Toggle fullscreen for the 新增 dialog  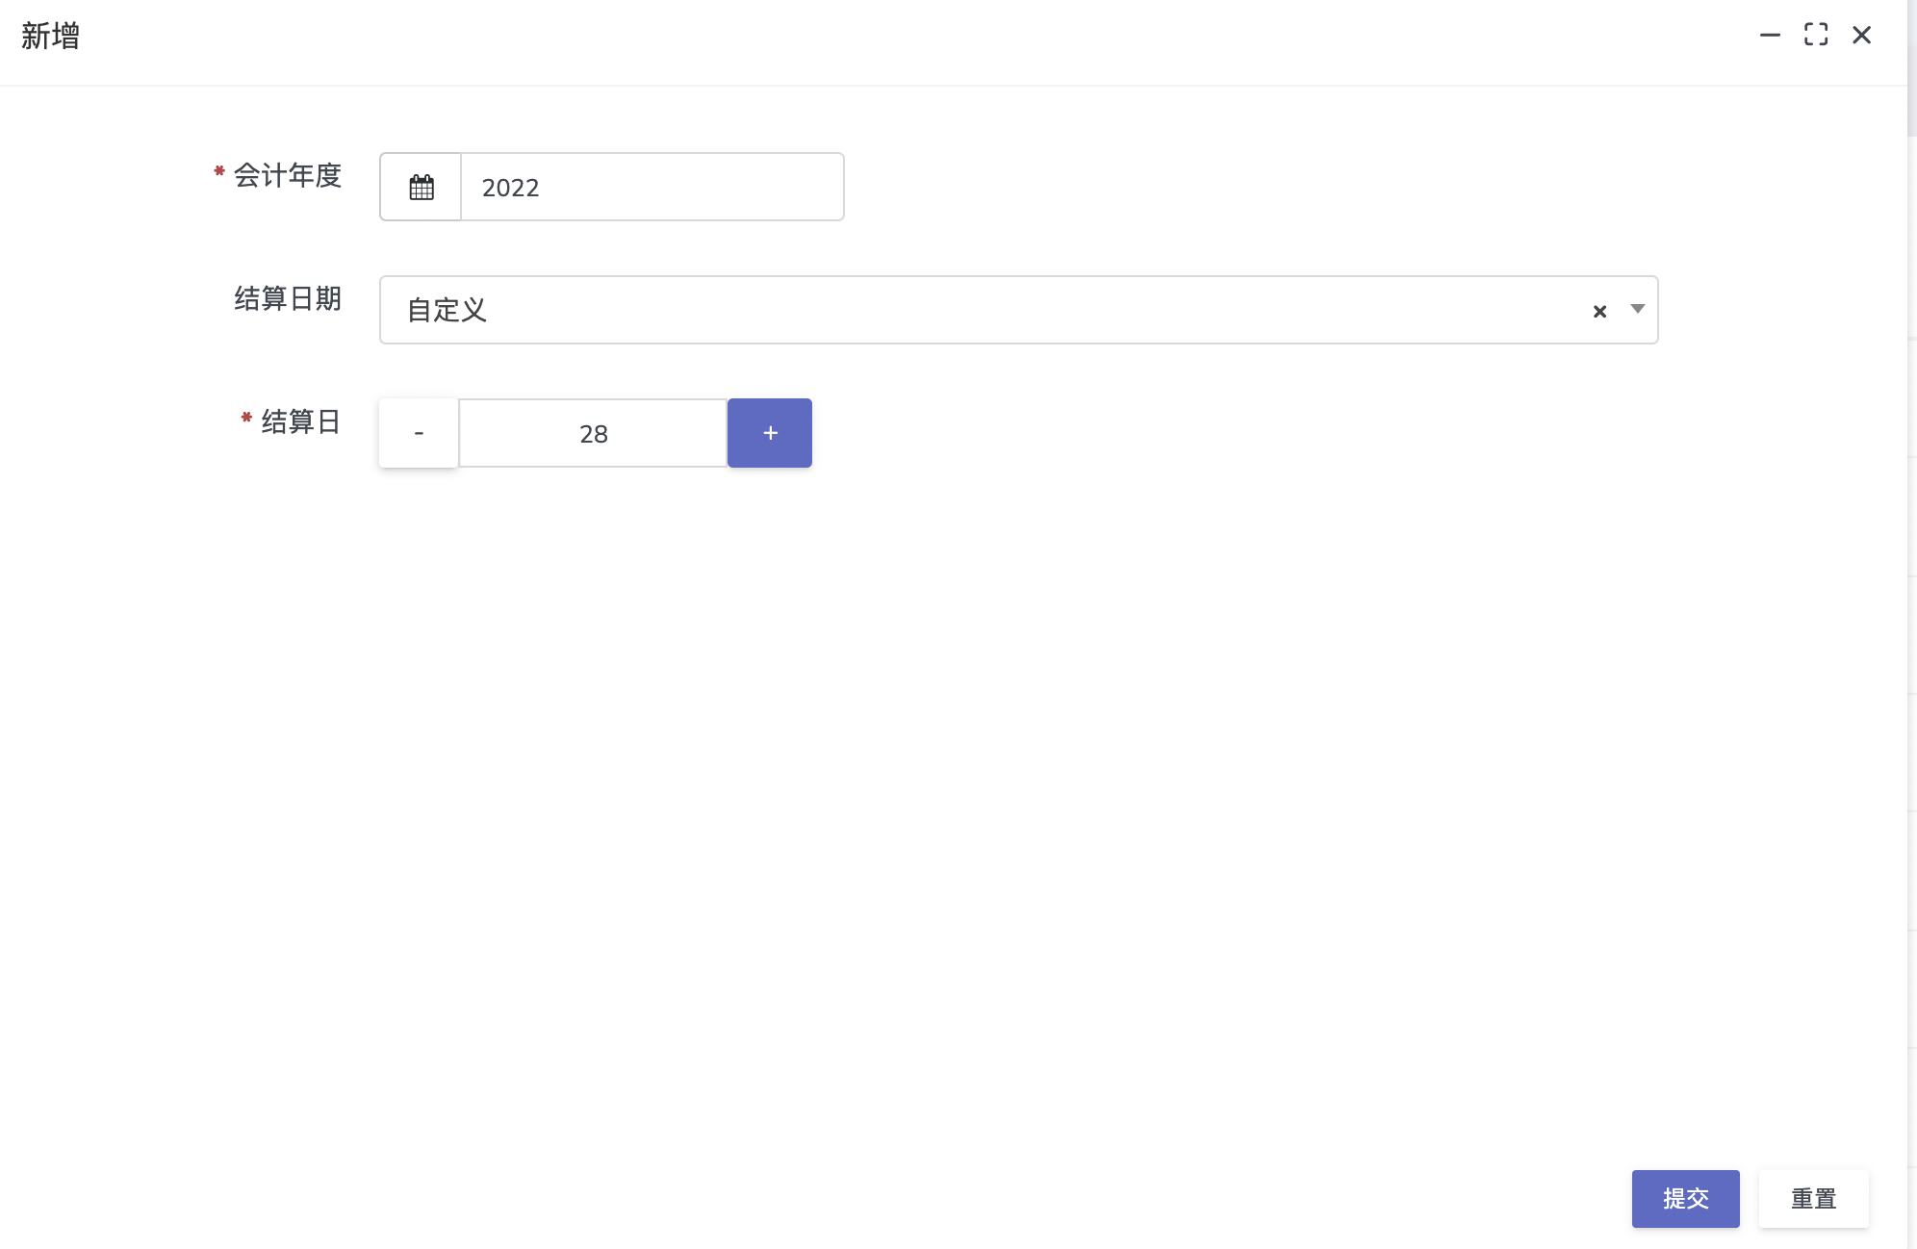coord(1815,36)
